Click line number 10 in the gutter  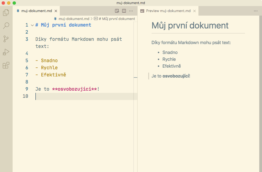pyautogui.click(x=25, y=96)
